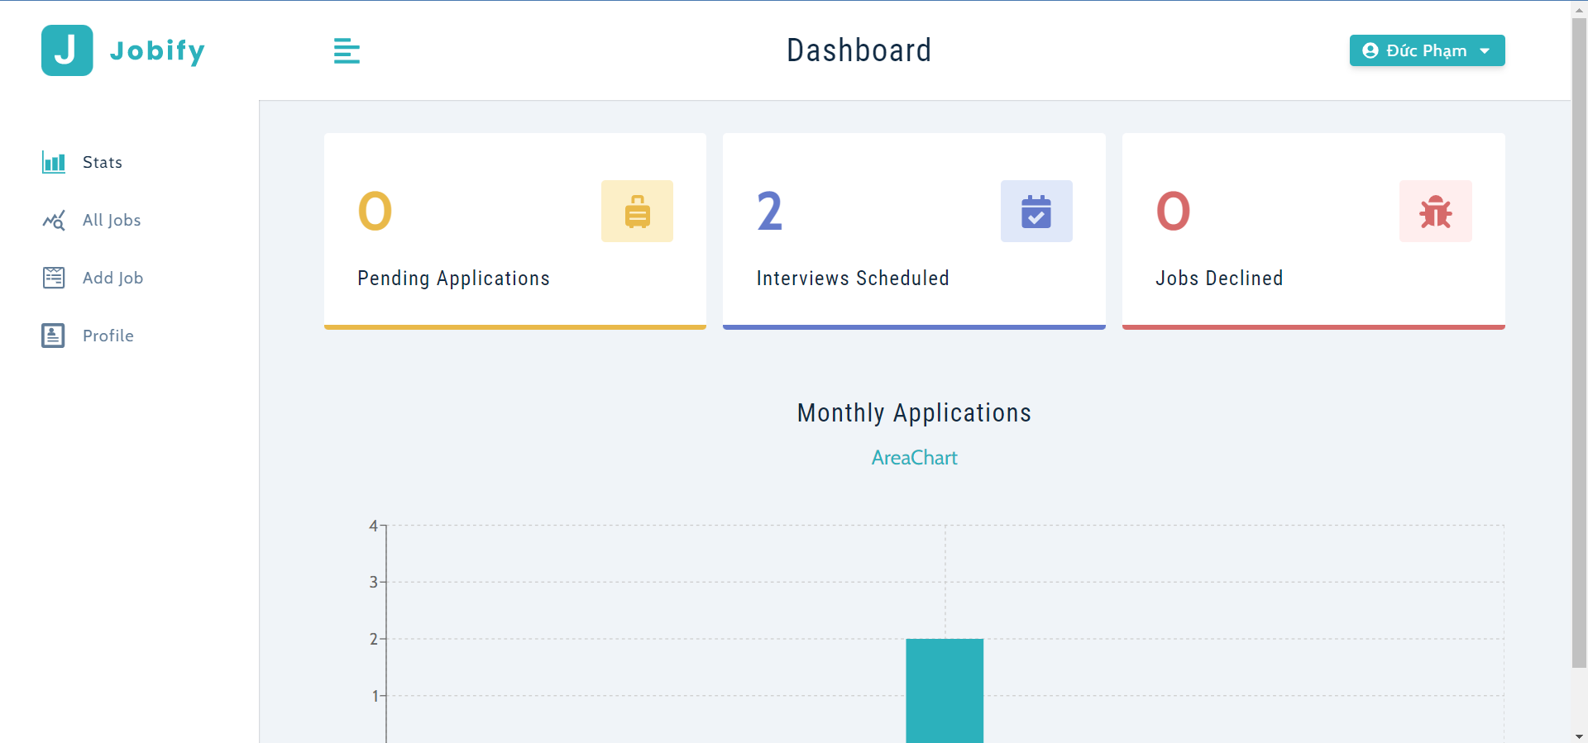Click the scrollbar down arrow
The width and height of the screenshot is (1588, 743).
click(x=1580, y=736)
